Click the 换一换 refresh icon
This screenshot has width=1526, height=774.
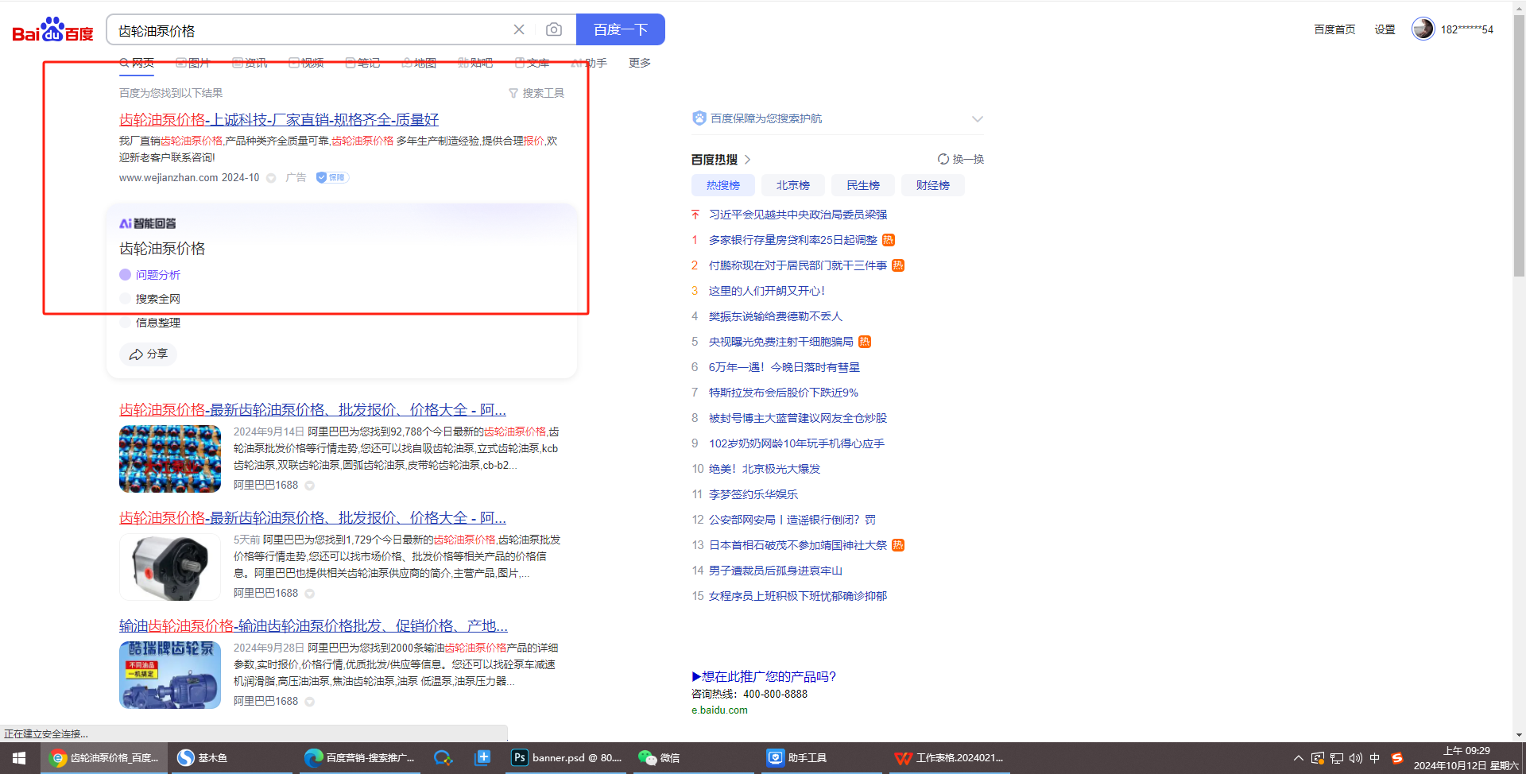(943, 159)
